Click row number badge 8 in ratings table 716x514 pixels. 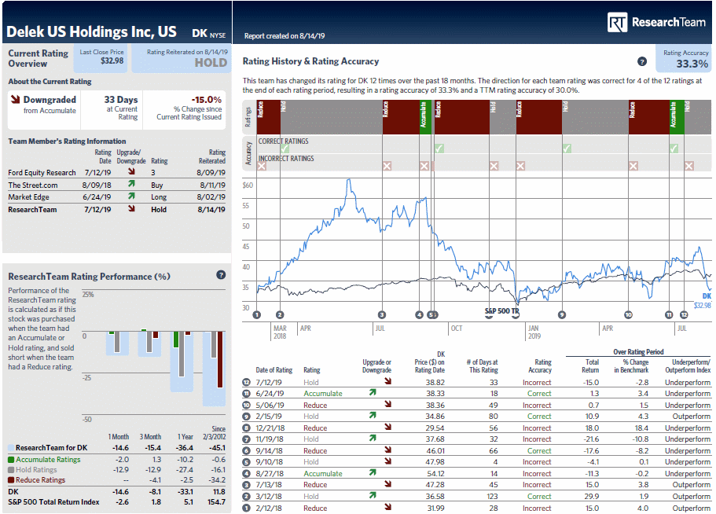tap(247, 428)
